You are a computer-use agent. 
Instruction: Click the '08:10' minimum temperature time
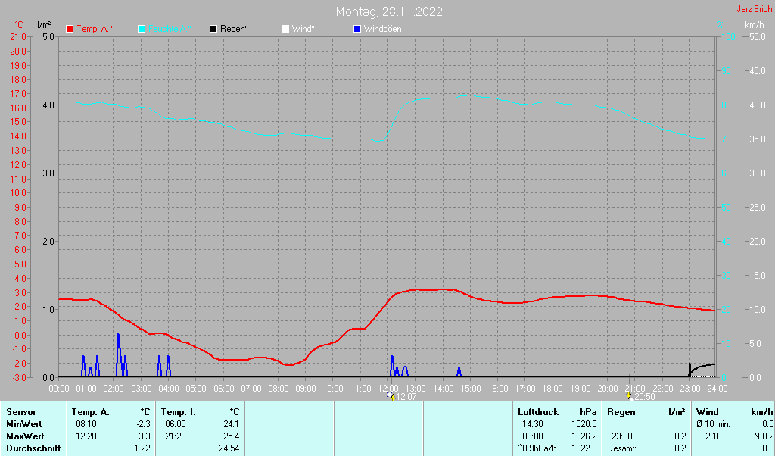pyautogui.click(x=86, y=424)
